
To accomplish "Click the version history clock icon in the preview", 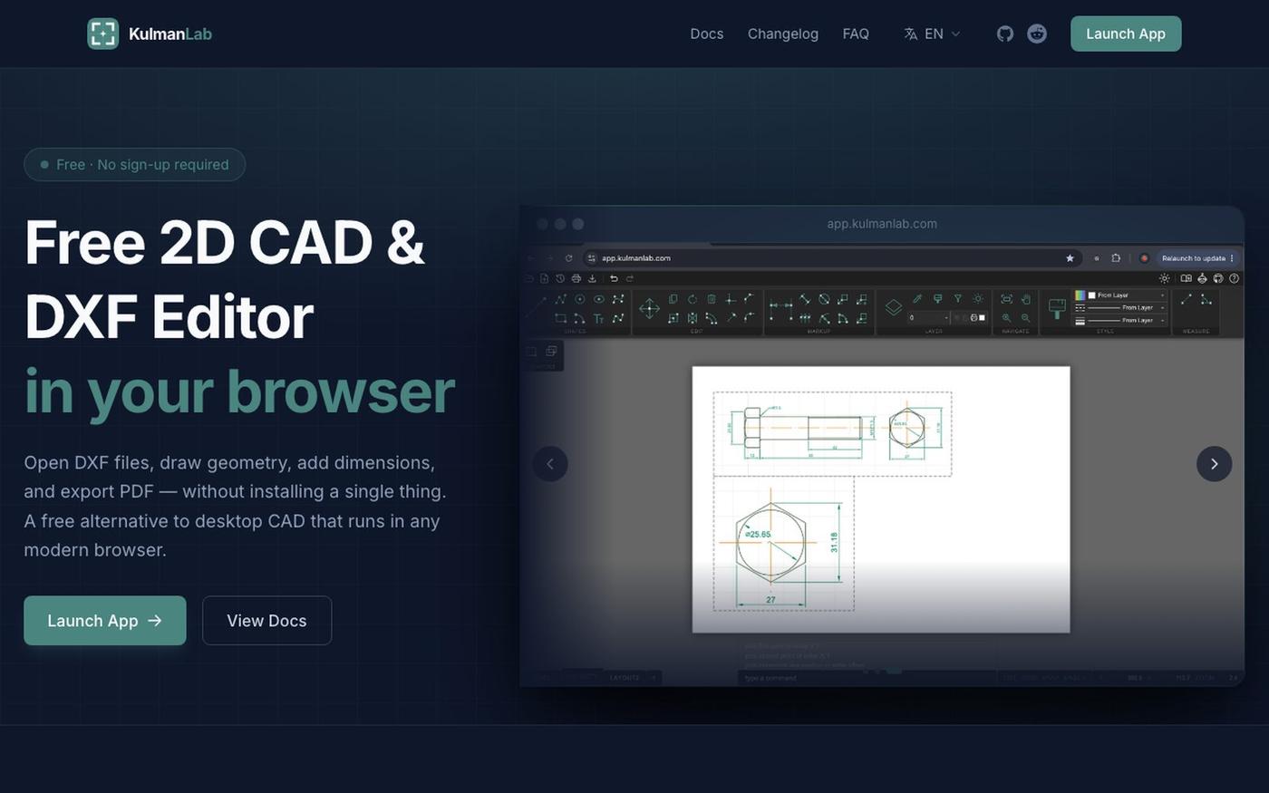I will coord(560,278).
